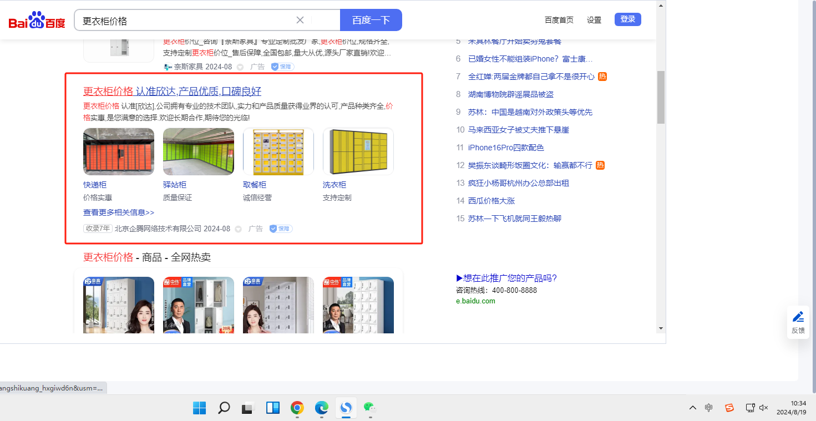The height and width of the screenshot is (421, 816).
Task: Open hot search 全红婵:两届金牌都自己拿不是很开心
Action: [x=531, y=77]
